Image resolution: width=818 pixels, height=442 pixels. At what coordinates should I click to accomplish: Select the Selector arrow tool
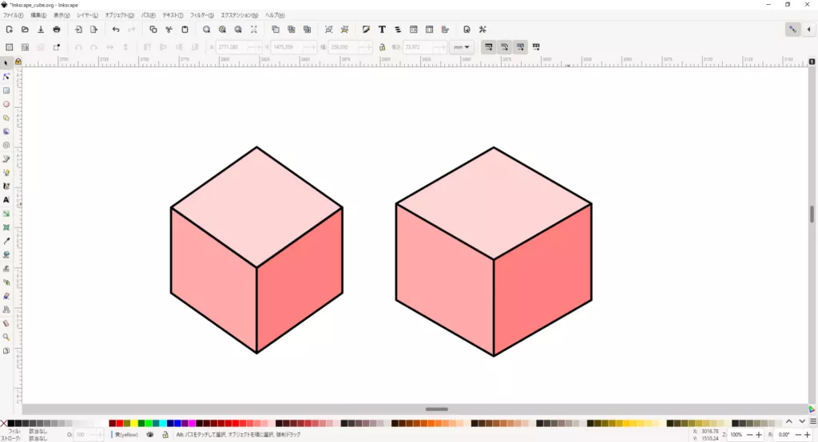click(x=6, y=63)
